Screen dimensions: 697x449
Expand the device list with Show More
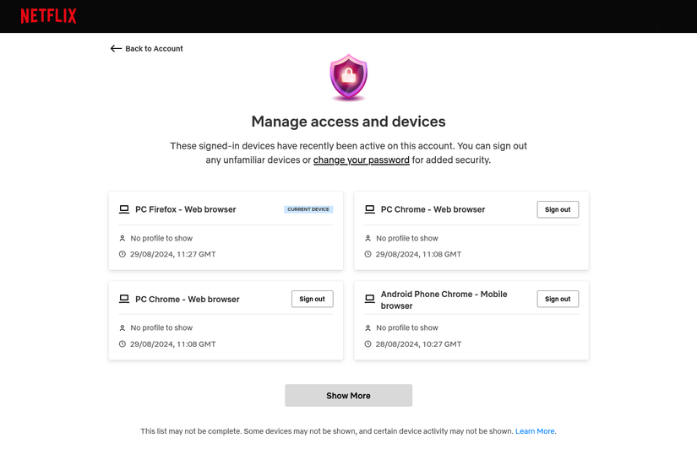(348, 396)
